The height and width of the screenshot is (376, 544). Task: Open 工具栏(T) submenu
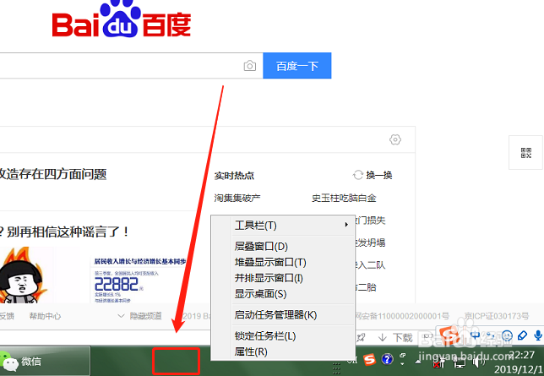tap(283, 226)
